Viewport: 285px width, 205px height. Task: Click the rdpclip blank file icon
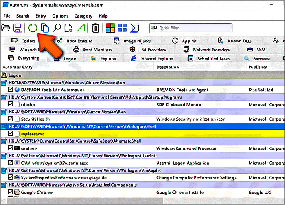click(x=17, y=104)
